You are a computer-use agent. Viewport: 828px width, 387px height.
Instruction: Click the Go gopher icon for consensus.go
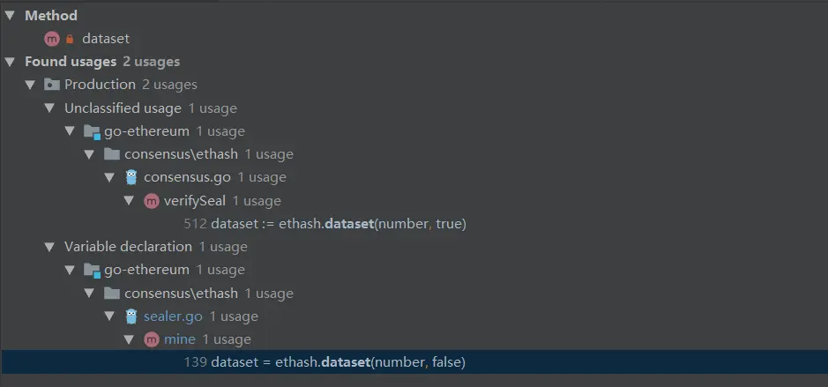(x=131, y=177)
